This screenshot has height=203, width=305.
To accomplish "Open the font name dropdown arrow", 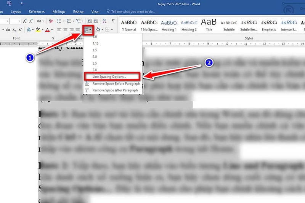I will tap(7, 21).
